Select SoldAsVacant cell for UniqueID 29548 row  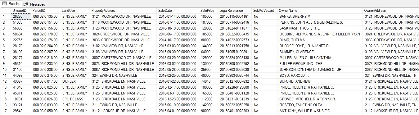pos(264,111)
